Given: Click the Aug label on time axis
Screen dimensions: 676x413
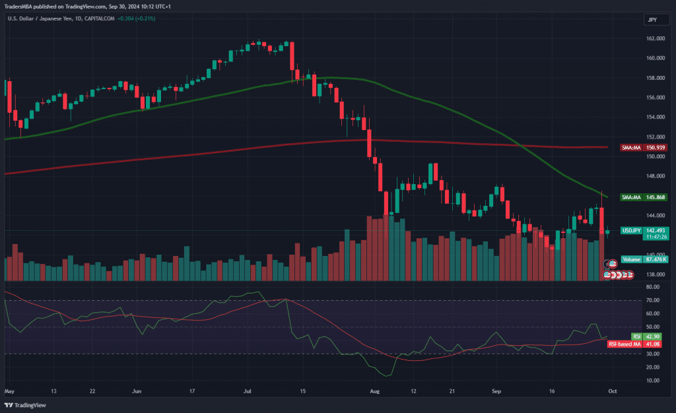Looking at the screenshot, I should click(376, 391).
